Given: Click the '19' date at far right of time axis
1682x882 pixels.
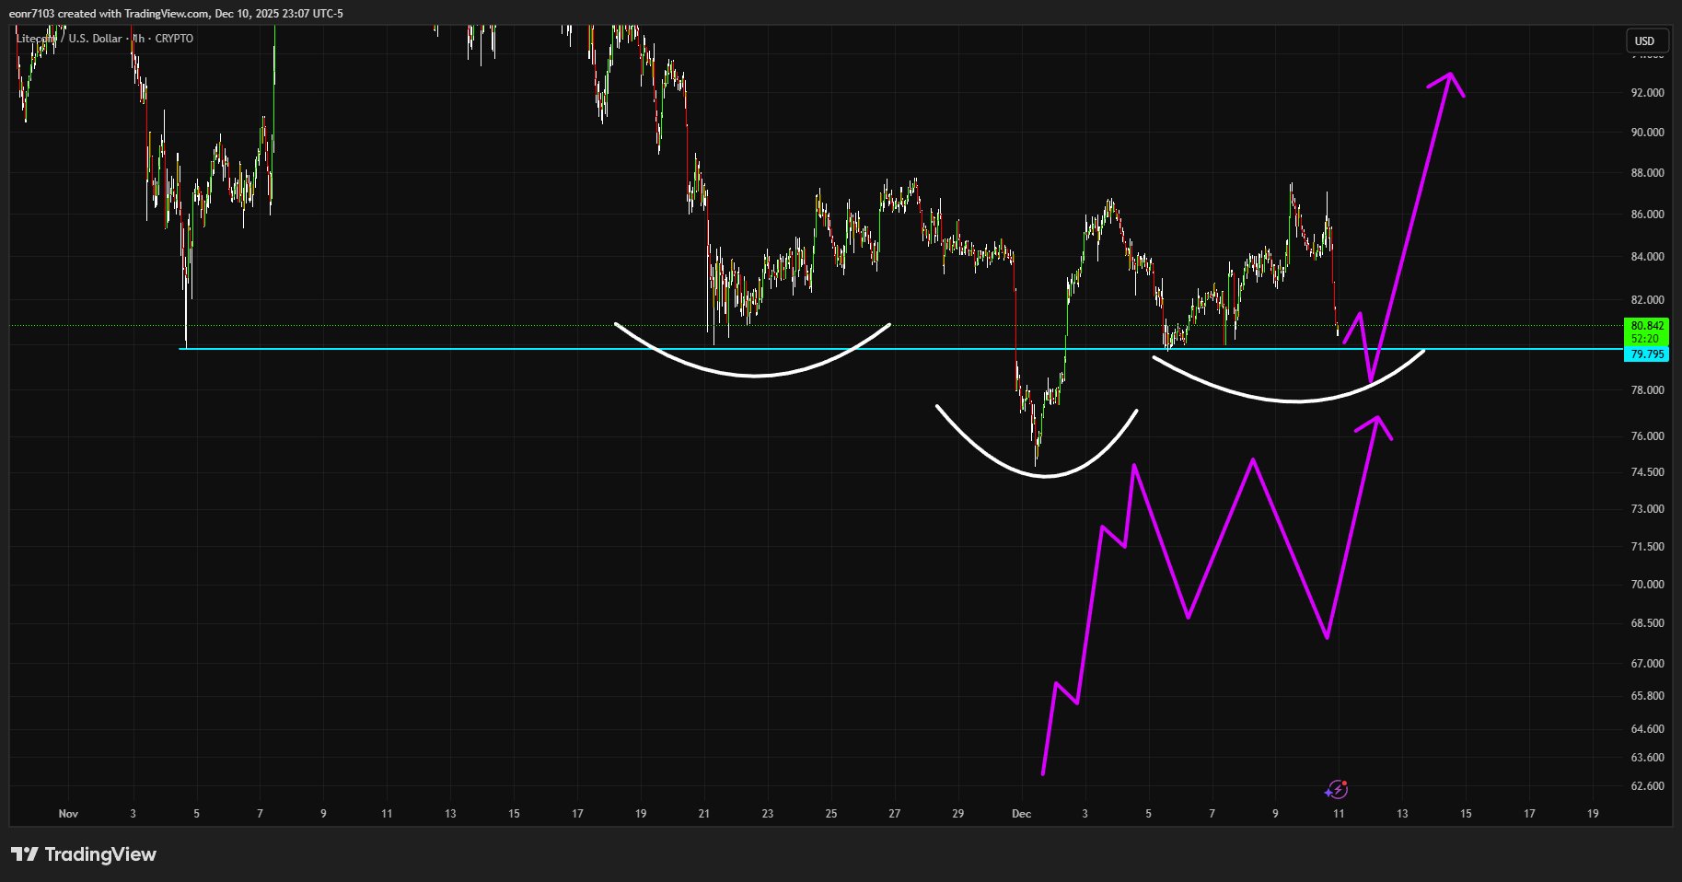Looking at the screenshot, I should pyautogui.click(x=1593, y=814).
